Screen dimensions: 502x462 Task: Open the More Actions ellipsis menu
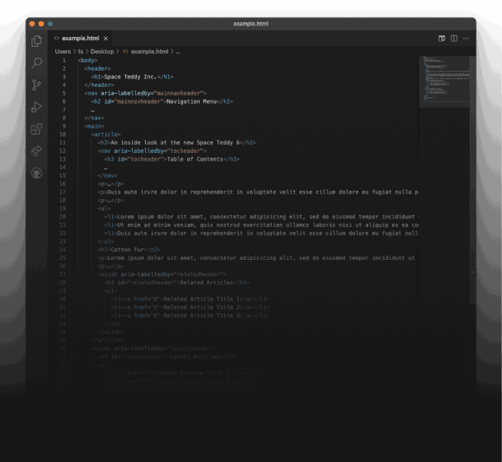pos(466,38)
